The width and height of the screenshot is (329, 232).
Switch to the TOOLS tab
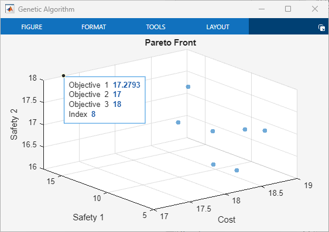(x=156, y=27)
